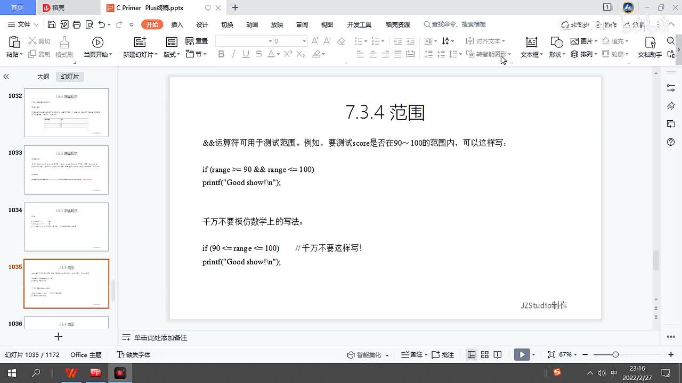Switch to normal view in status bar
This screenshot has height=383, width=682.
point(472,355)
